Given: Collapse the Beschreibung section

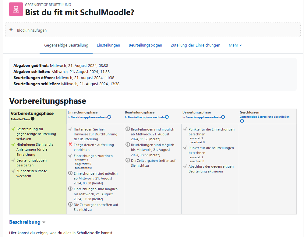Looking at the screenshot, I should (x=44, y=222).
